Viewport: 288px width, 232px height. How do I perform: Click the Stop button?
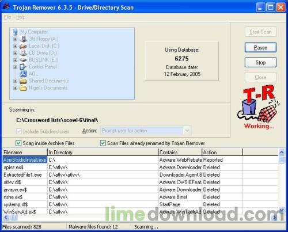pos(260,62)
